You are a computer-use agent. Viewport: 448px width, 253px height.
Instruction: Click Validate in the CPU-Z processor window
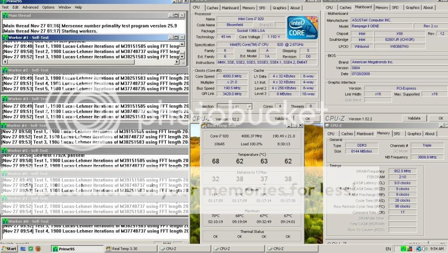coord(281,119)
